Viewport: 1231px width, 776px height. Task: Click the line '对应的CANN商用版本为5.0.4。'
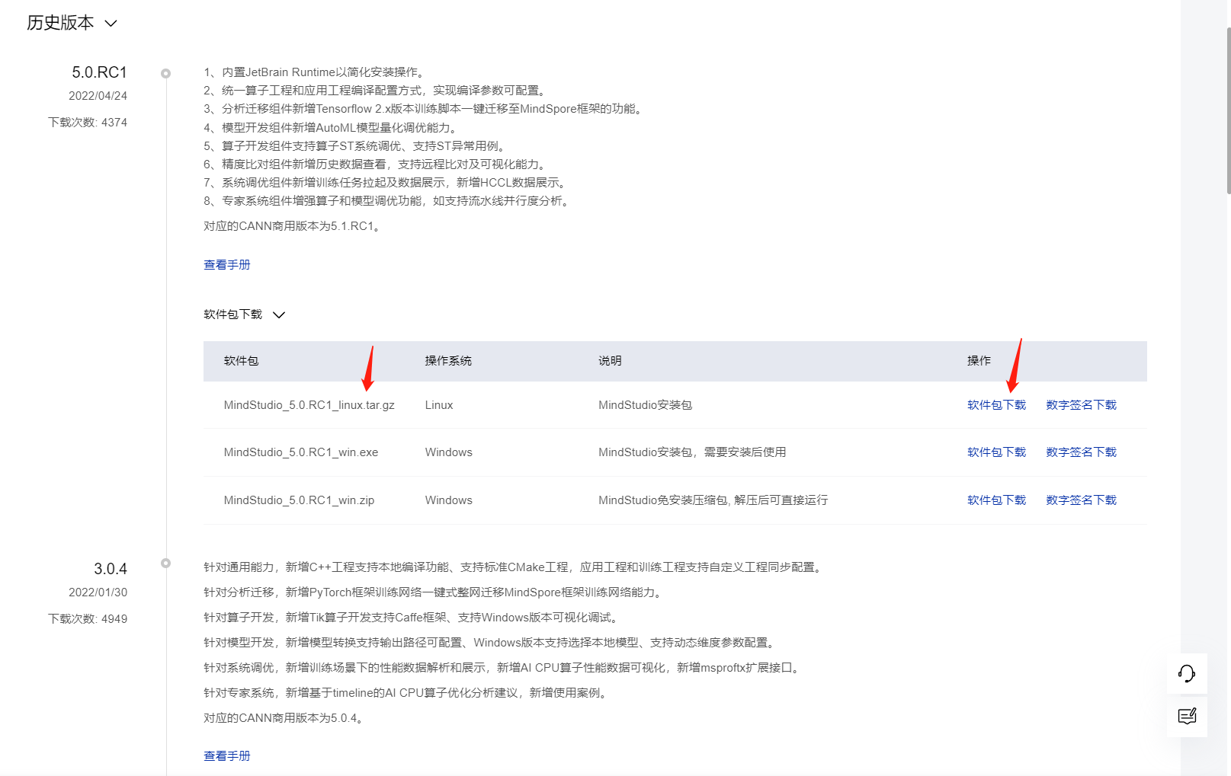click(285, 718)
